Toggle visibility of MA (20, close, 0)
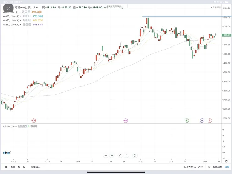 (x=24, y=20)
